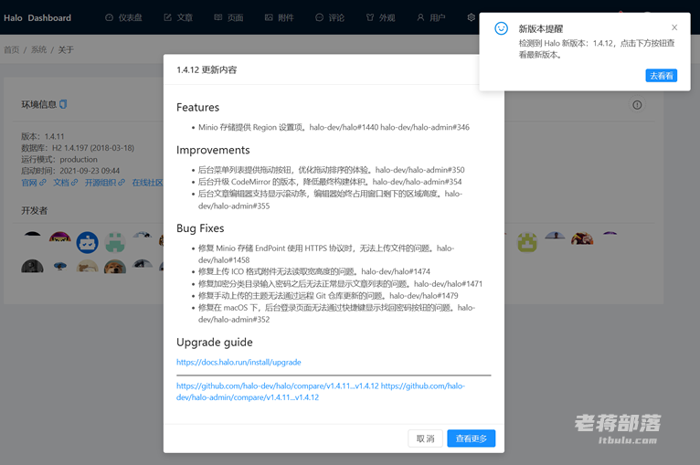Image resolution: width=700 pixels, height=465 pixels.
Task: Click the 查看更多 button in the dialog
Action: pos(472,439)
